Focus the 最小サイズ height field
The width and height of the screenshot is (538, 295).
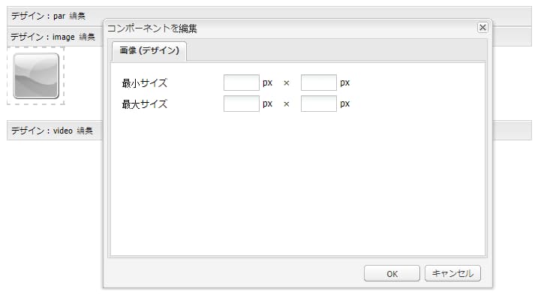coord(318,83)
